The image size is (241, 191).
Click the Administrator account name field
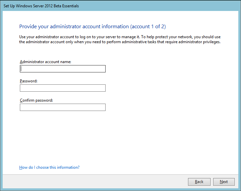(x=63, y=69)
